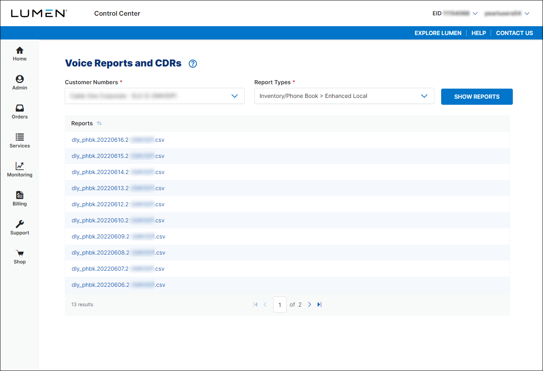Open the Monitoring chart icon

point(20,166)
